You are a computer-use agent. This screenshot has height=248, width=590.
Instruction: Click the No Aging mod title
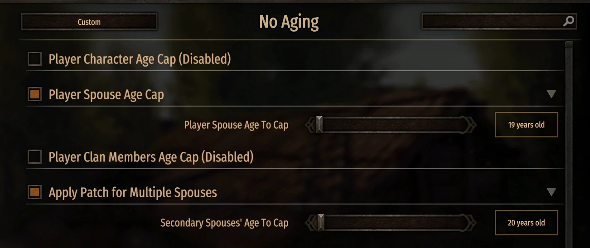289,22
